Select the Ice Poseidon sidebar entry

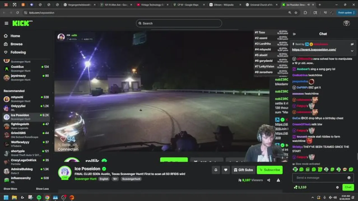point(26,117)
